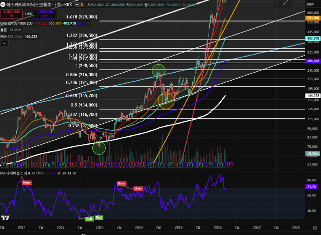Click the leftmost green Bull divergence label
The width and height of the screenshot is (321, 235).
tap(89, 219)
